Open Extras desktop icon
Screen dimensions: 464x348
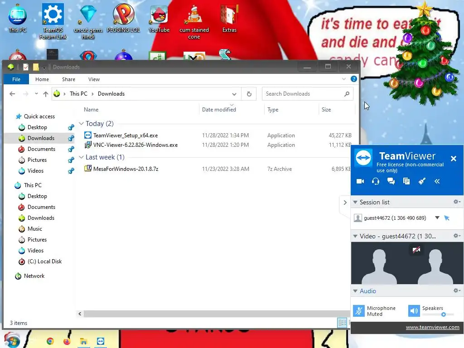point(229,18)
